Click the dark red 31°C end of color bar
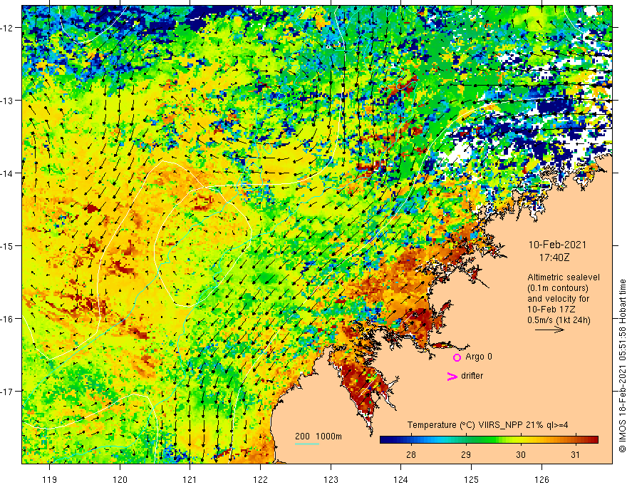Screen dimensions: 627x485 [x=594, y=440]
